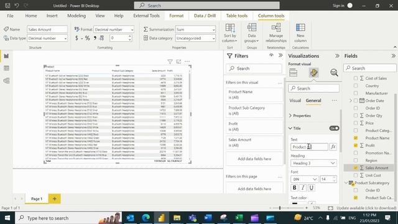Image resolution: width=398 pixels, height=224 pixels.
Task: Apply thousands separator comma icon
Action: 95,38
